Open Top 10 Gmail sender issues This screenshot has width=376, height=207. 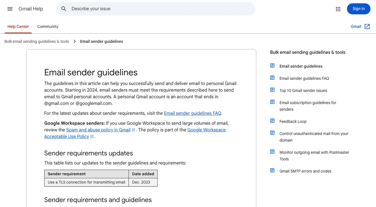303,91
